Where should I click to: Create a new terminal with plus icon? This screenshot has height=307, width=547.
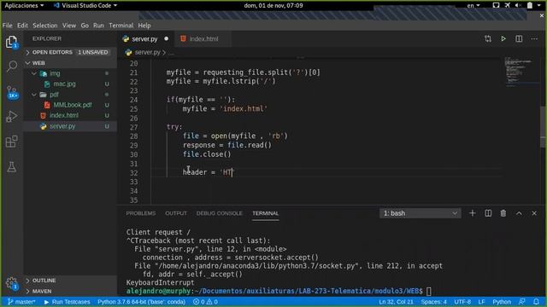click(x=473, y=213)
